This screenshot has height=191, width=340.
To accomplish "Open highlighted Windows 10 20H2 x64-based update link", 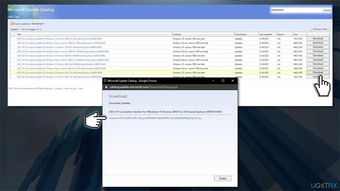I will [60, 73].
